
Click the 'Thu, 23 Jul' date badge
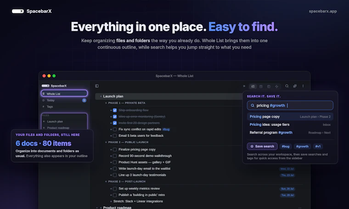(x=287, y=175)
